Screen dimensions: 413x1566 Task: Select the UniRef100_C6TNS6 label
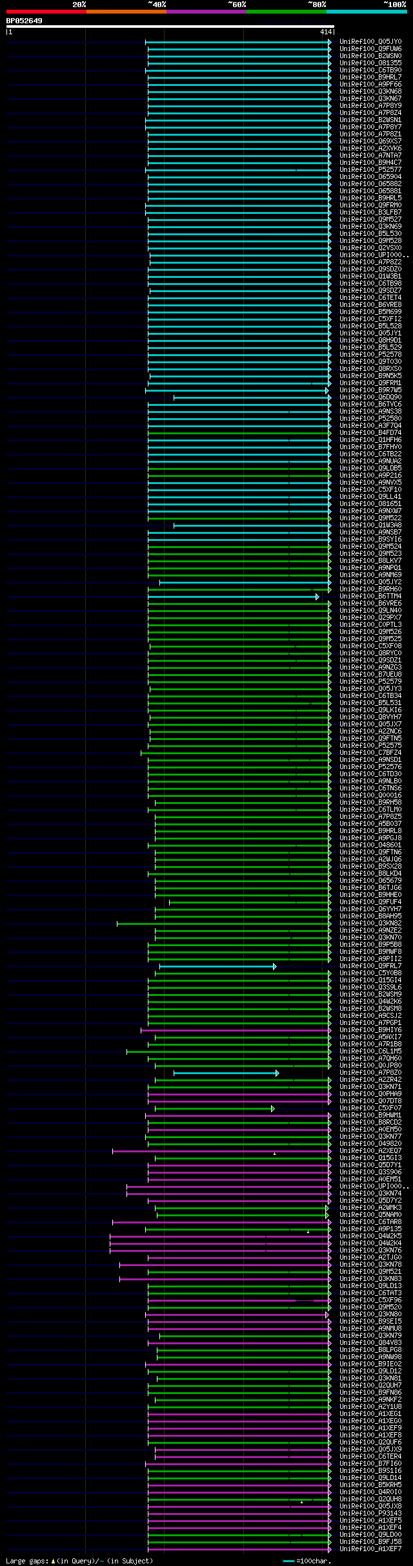[370, 788]
